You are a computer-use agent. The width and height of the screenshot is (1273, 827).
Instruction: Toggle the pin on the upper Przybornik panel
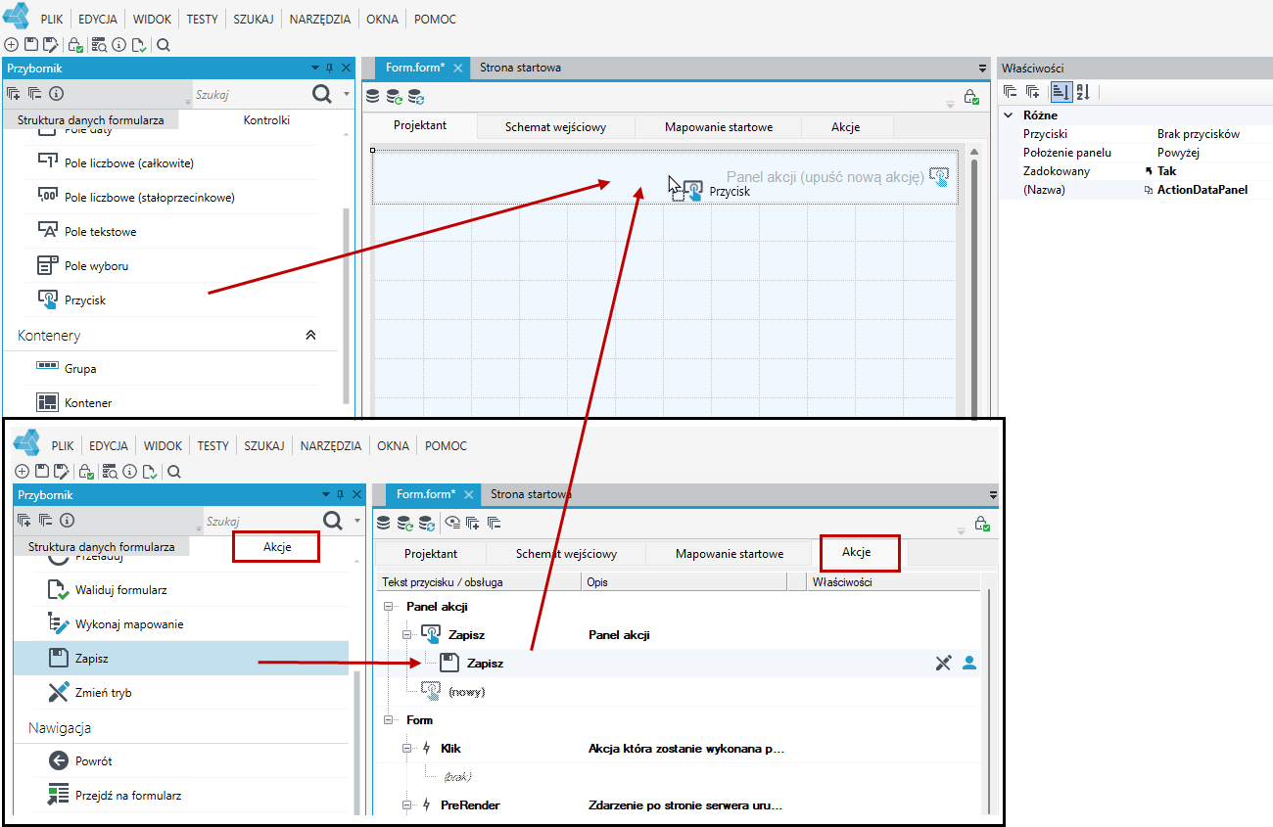(330, 69)
